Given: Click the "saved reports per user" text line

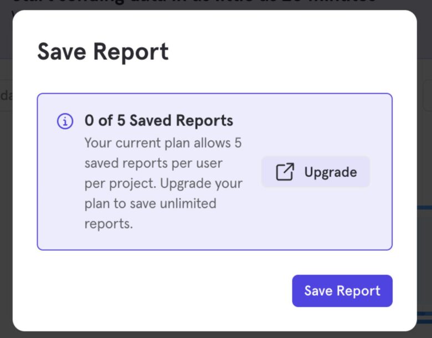Looking at the screenshot, I should click(153, 163).
